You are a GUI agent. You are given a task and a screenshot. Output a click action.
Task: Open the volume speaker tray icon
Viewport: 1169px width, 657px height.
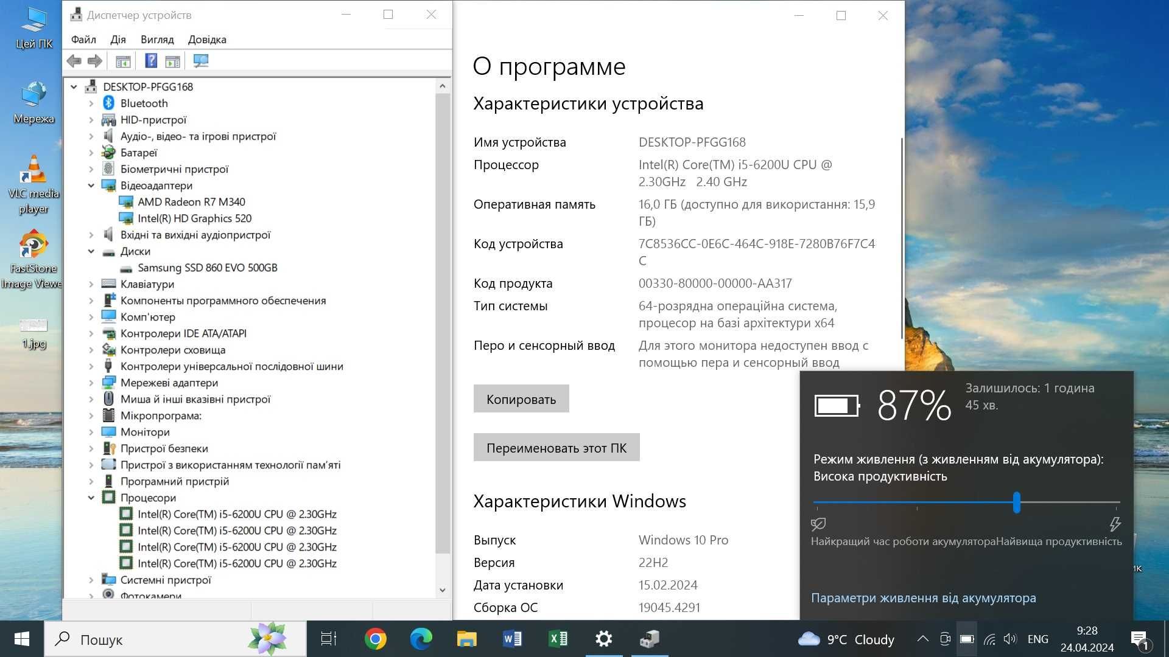[1010, 639]
